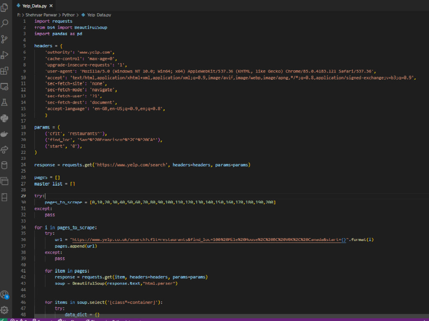The height and width of the screenshot is (321, 429).
Task: Click the 'cache-control' header key
Action: pyautogui.click(x=63, y=59)
